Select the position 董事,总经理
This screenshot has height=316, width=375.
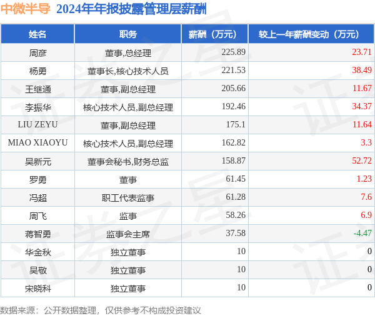[128, 53]
